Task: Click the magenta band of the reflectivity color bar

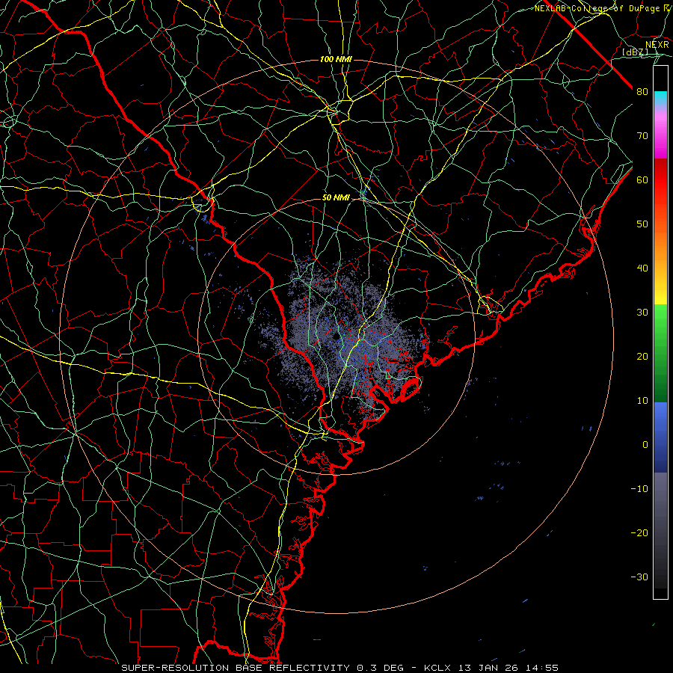Action: click(x=660, y=138)
